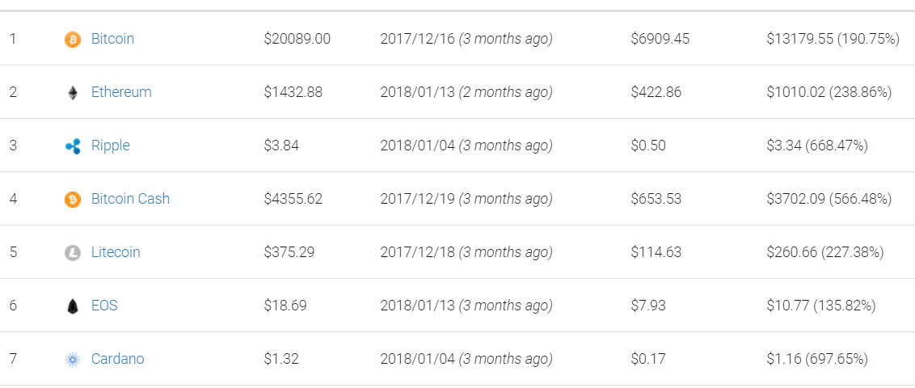Click Bitcoin's all-time high price $20089.00

[297, 39]
